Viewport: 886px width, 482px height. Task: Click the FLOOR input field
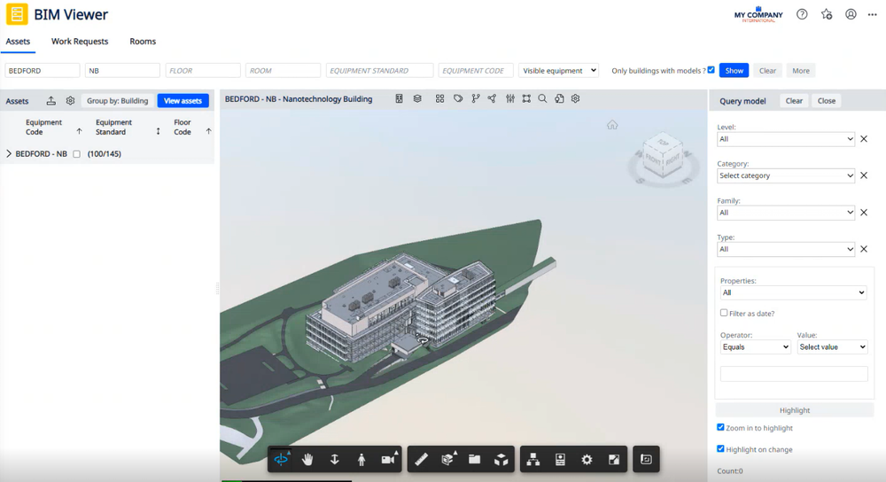click(x=203, y=71)
